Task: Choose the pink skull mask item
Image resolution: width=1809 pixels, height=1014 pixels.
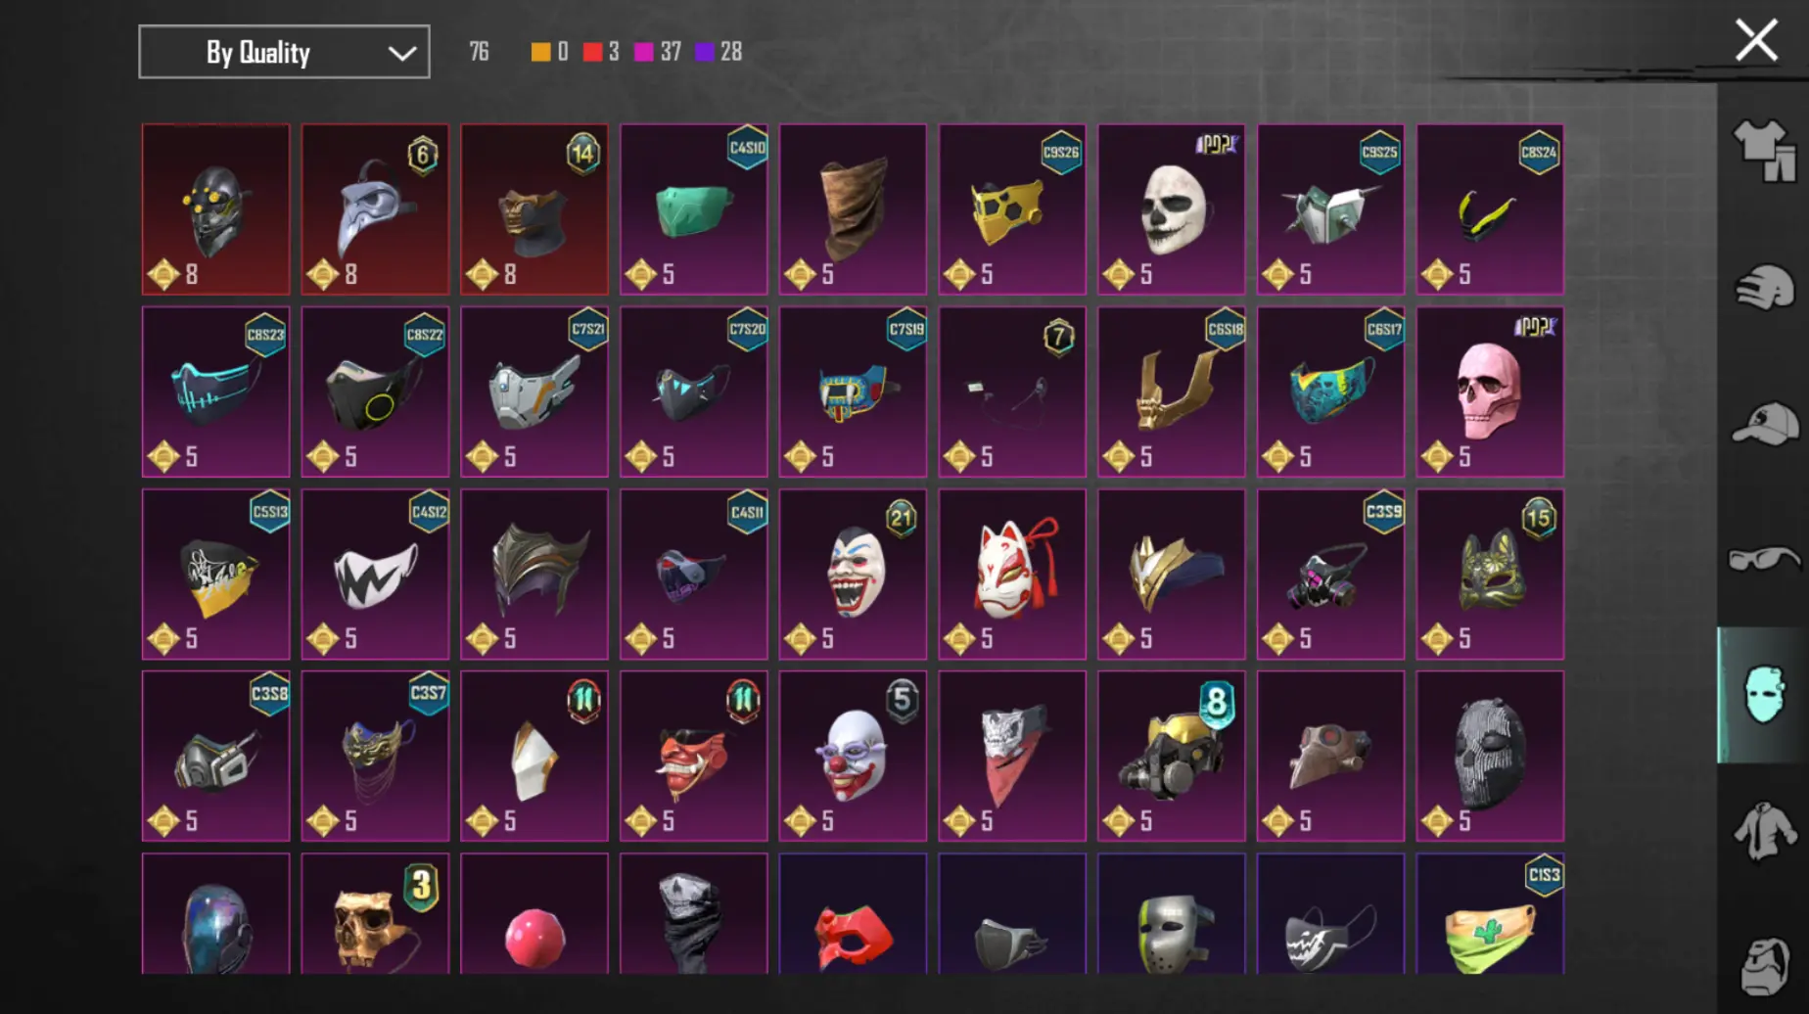Action: click(x=1489, y=392)
